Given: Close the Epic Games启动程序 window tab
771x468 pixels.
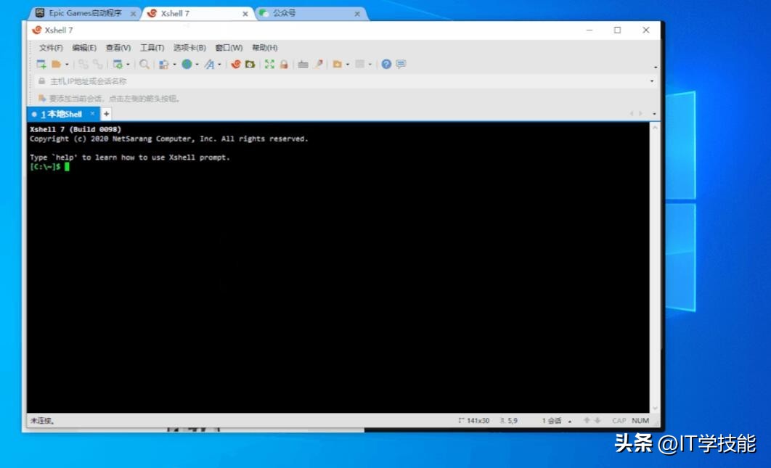Looking at the screenshot, I should 133,14.
